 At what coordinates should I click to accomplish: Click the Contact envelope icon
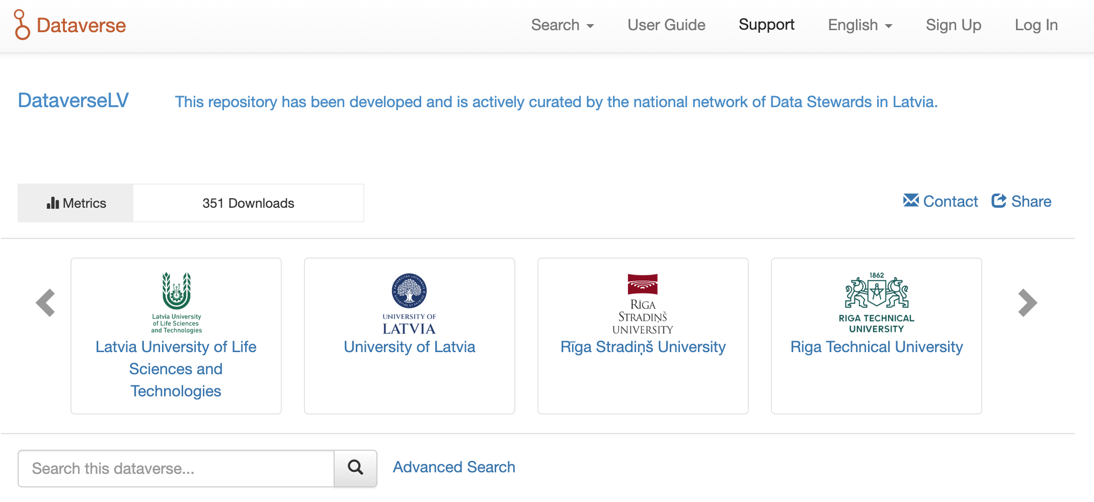click(x=910, y=201)
